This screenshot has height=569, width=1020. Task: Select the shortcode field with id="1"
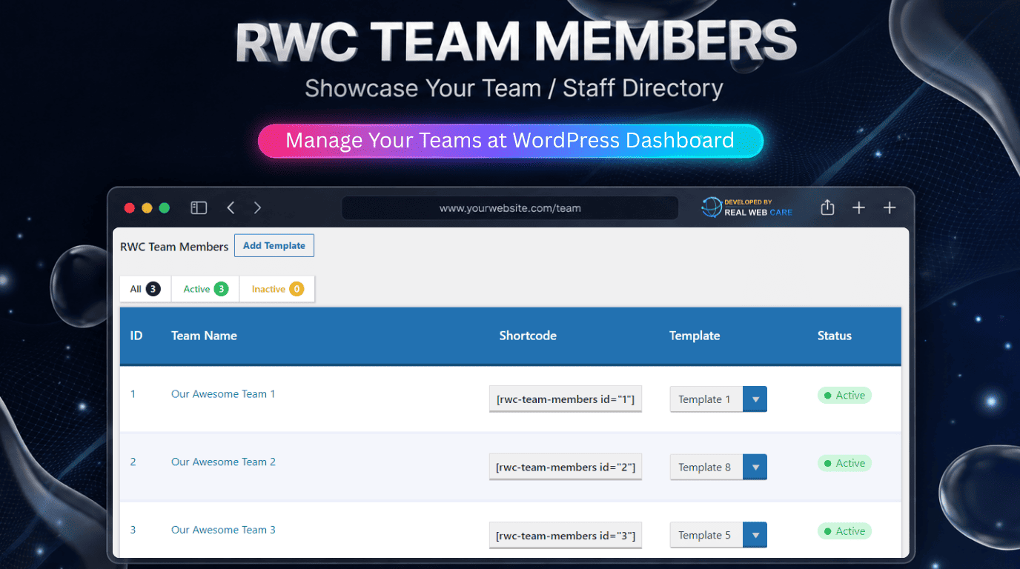tap(566, 399)
